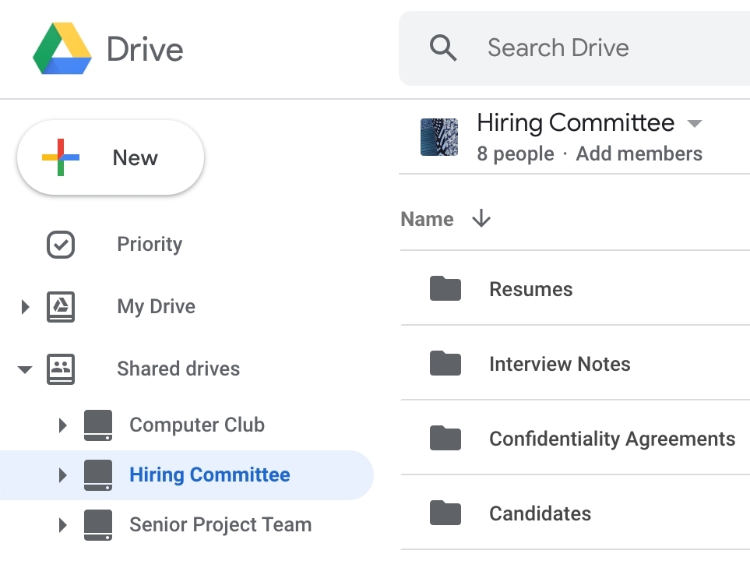Viewport: 750px width, 575px height.
Task: Click the Name column sort arrow
Action: [481, 219]
